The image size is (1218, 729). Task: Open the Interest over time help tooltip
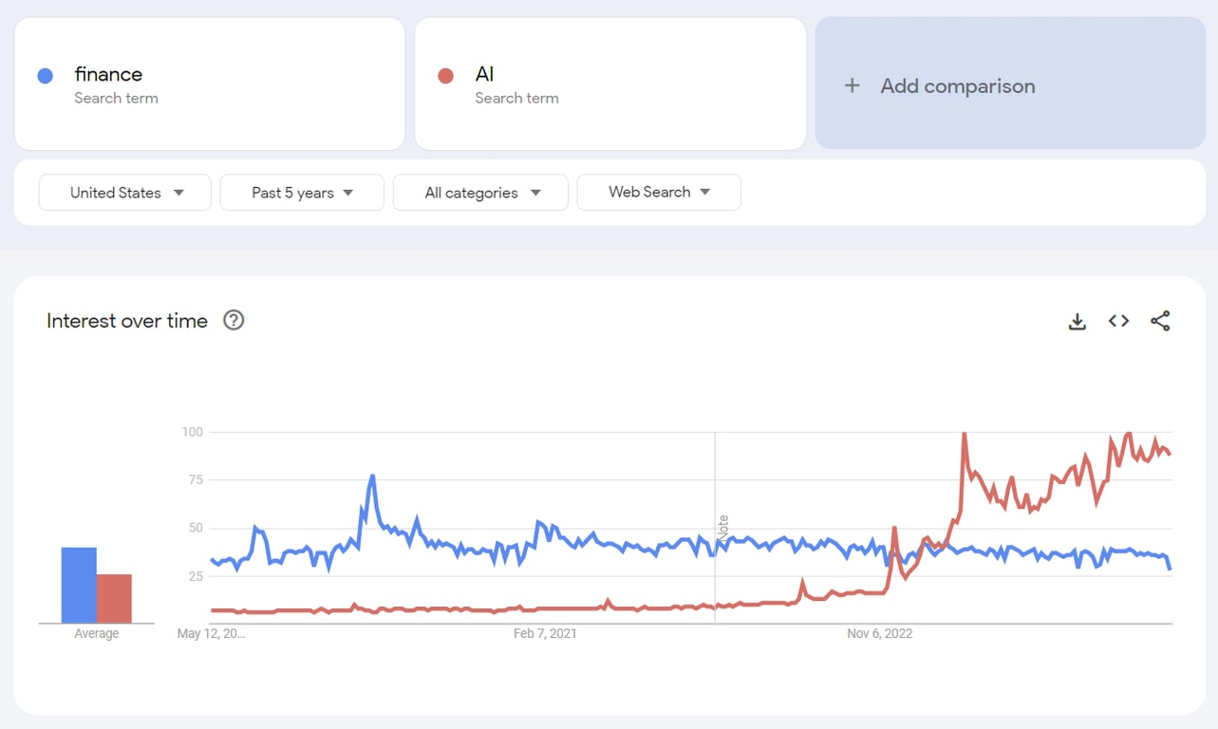[234, 321]
